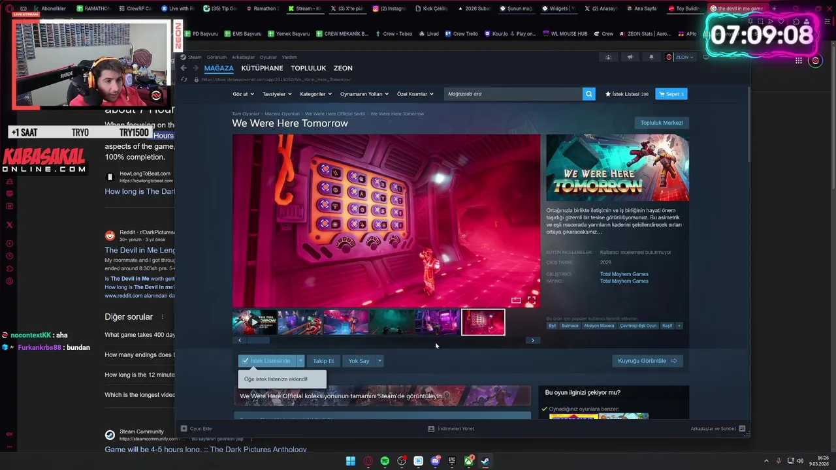Open new browser tab plus button
Screen dimensions: 836x470
click(774, 8)
